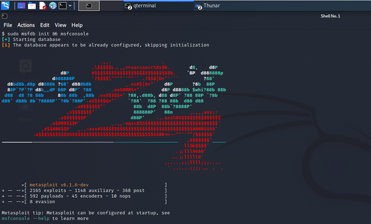
Task: Open the View menu
Action: point(61,25)
